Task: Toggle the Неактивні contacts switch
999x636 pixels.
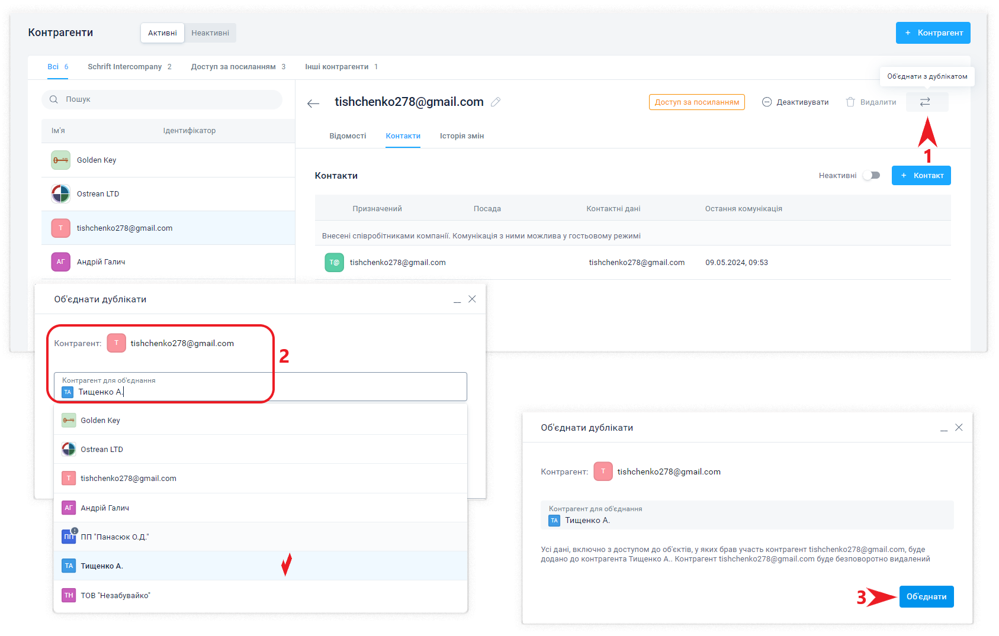Action: 871,175
